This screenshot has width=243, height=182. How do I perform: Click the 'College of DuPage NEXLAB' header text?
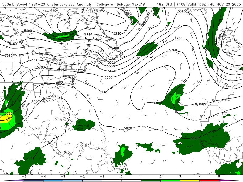(121, 4)
